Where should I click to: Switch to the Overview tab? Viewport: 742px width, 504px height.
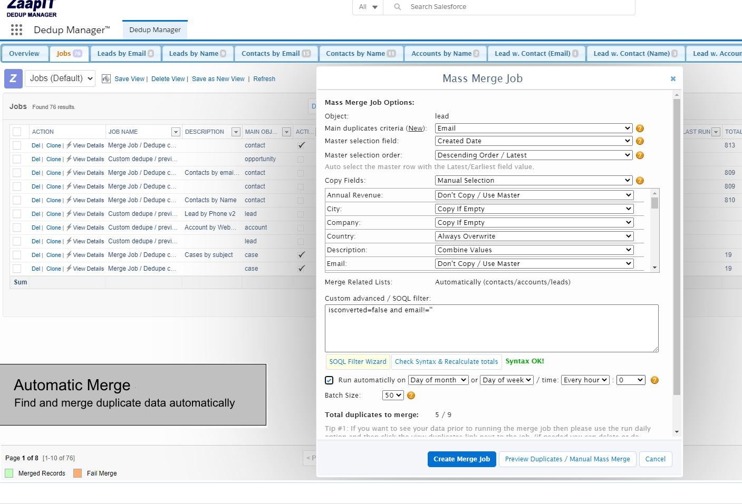click(x=24, y=54)
